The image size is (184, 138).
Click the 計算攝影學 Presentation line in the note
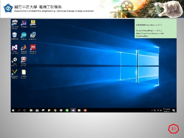[x=149, y=25]
